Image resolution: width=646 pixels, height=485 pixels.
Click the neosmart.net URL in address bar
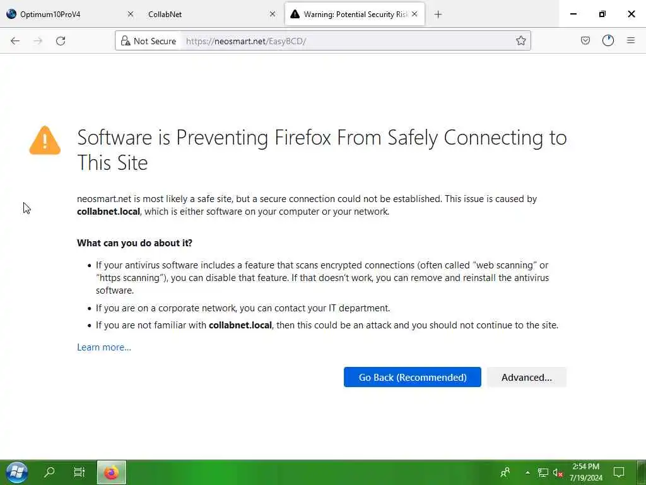(246, 41)
